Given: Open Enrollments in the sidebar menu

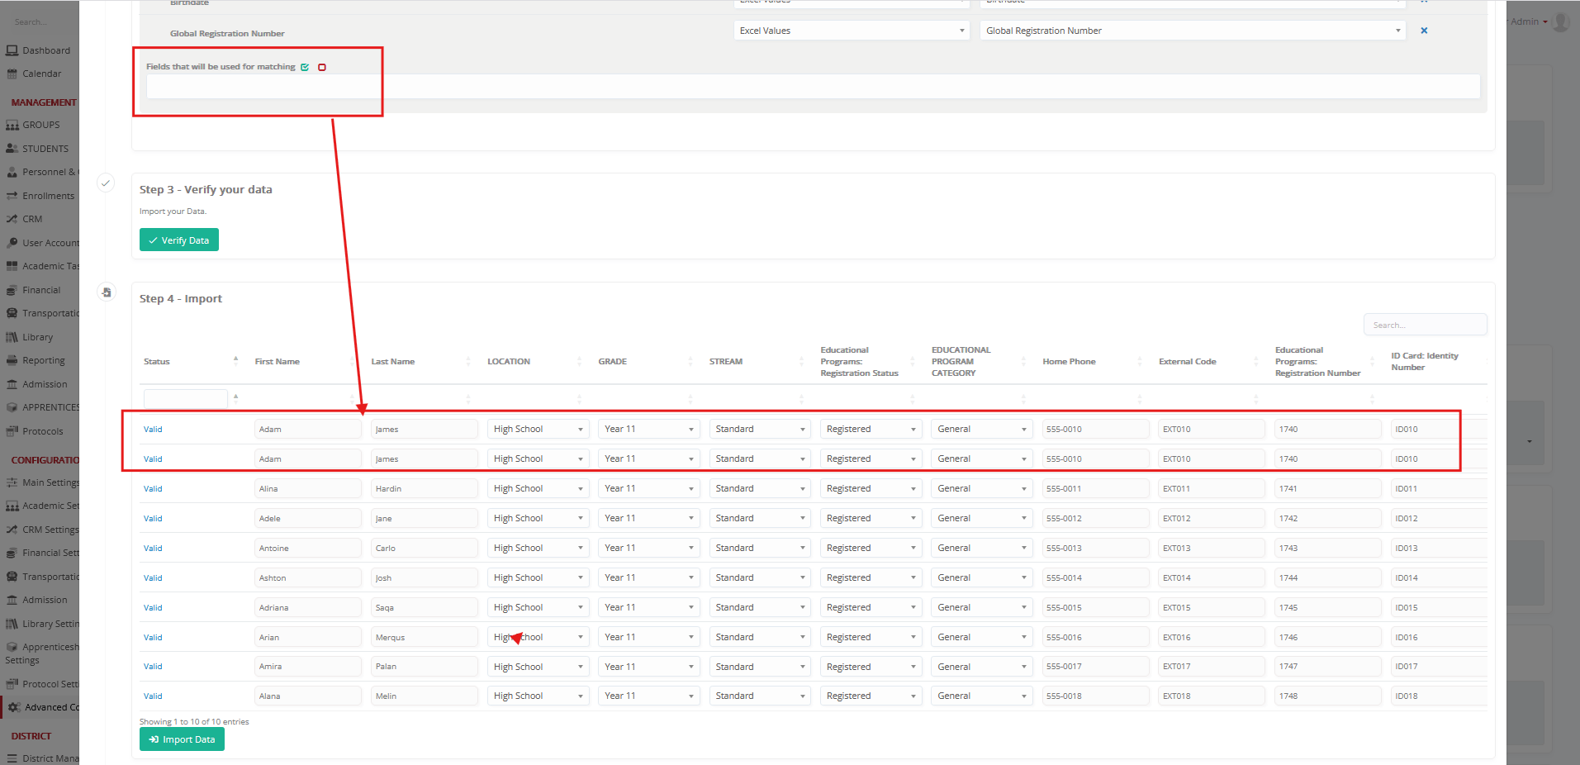Looking at the screenshot, I should [x=48, y=196].
